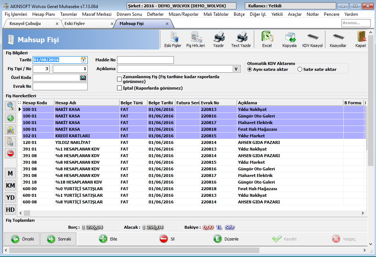Click the magnifier search icon beside grid

pyautogui.click(x=10, y=106)
